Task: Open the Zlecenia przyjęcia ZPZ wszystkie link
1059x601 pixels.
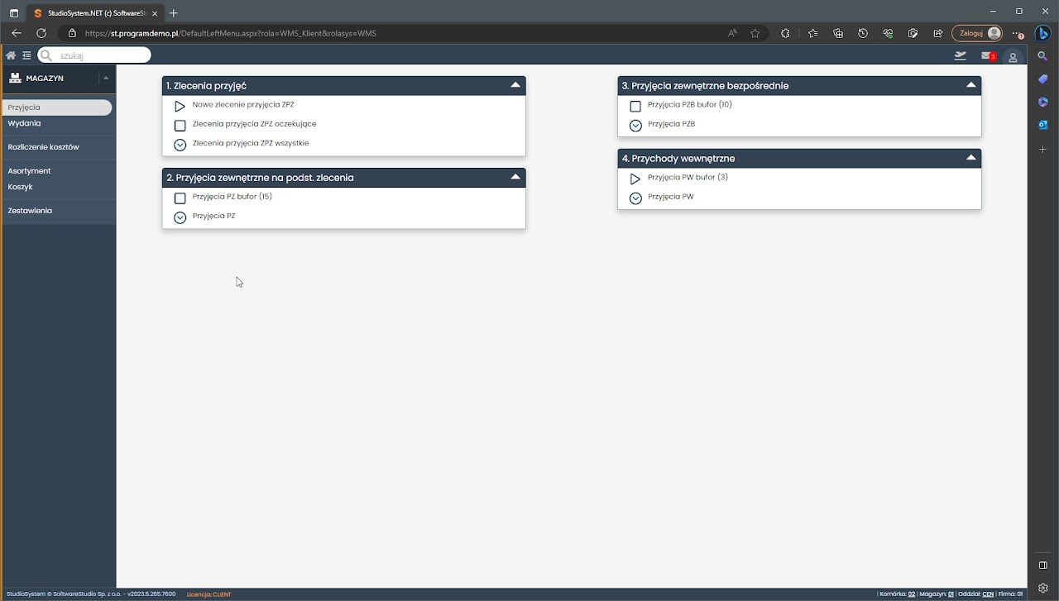Action: pos(250,144)
